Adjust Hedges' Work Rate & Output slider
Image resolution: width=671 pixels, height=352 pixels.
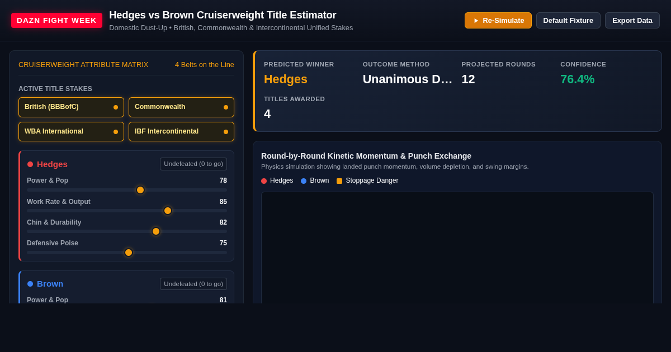pyautogui.click(x=127, y=211)
